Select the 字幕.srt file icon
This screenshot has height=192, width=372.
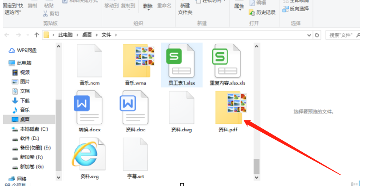135,154
